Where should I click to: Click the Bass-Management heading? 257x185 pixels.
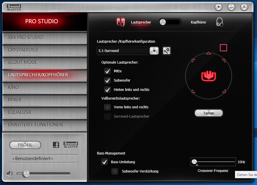[x=111, y=153]
